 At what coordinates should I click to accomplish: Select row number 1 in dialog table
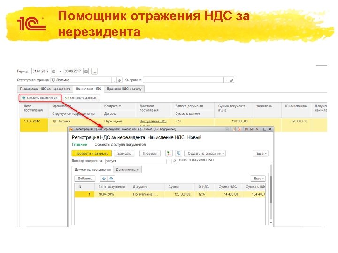(x=84, y=194)
